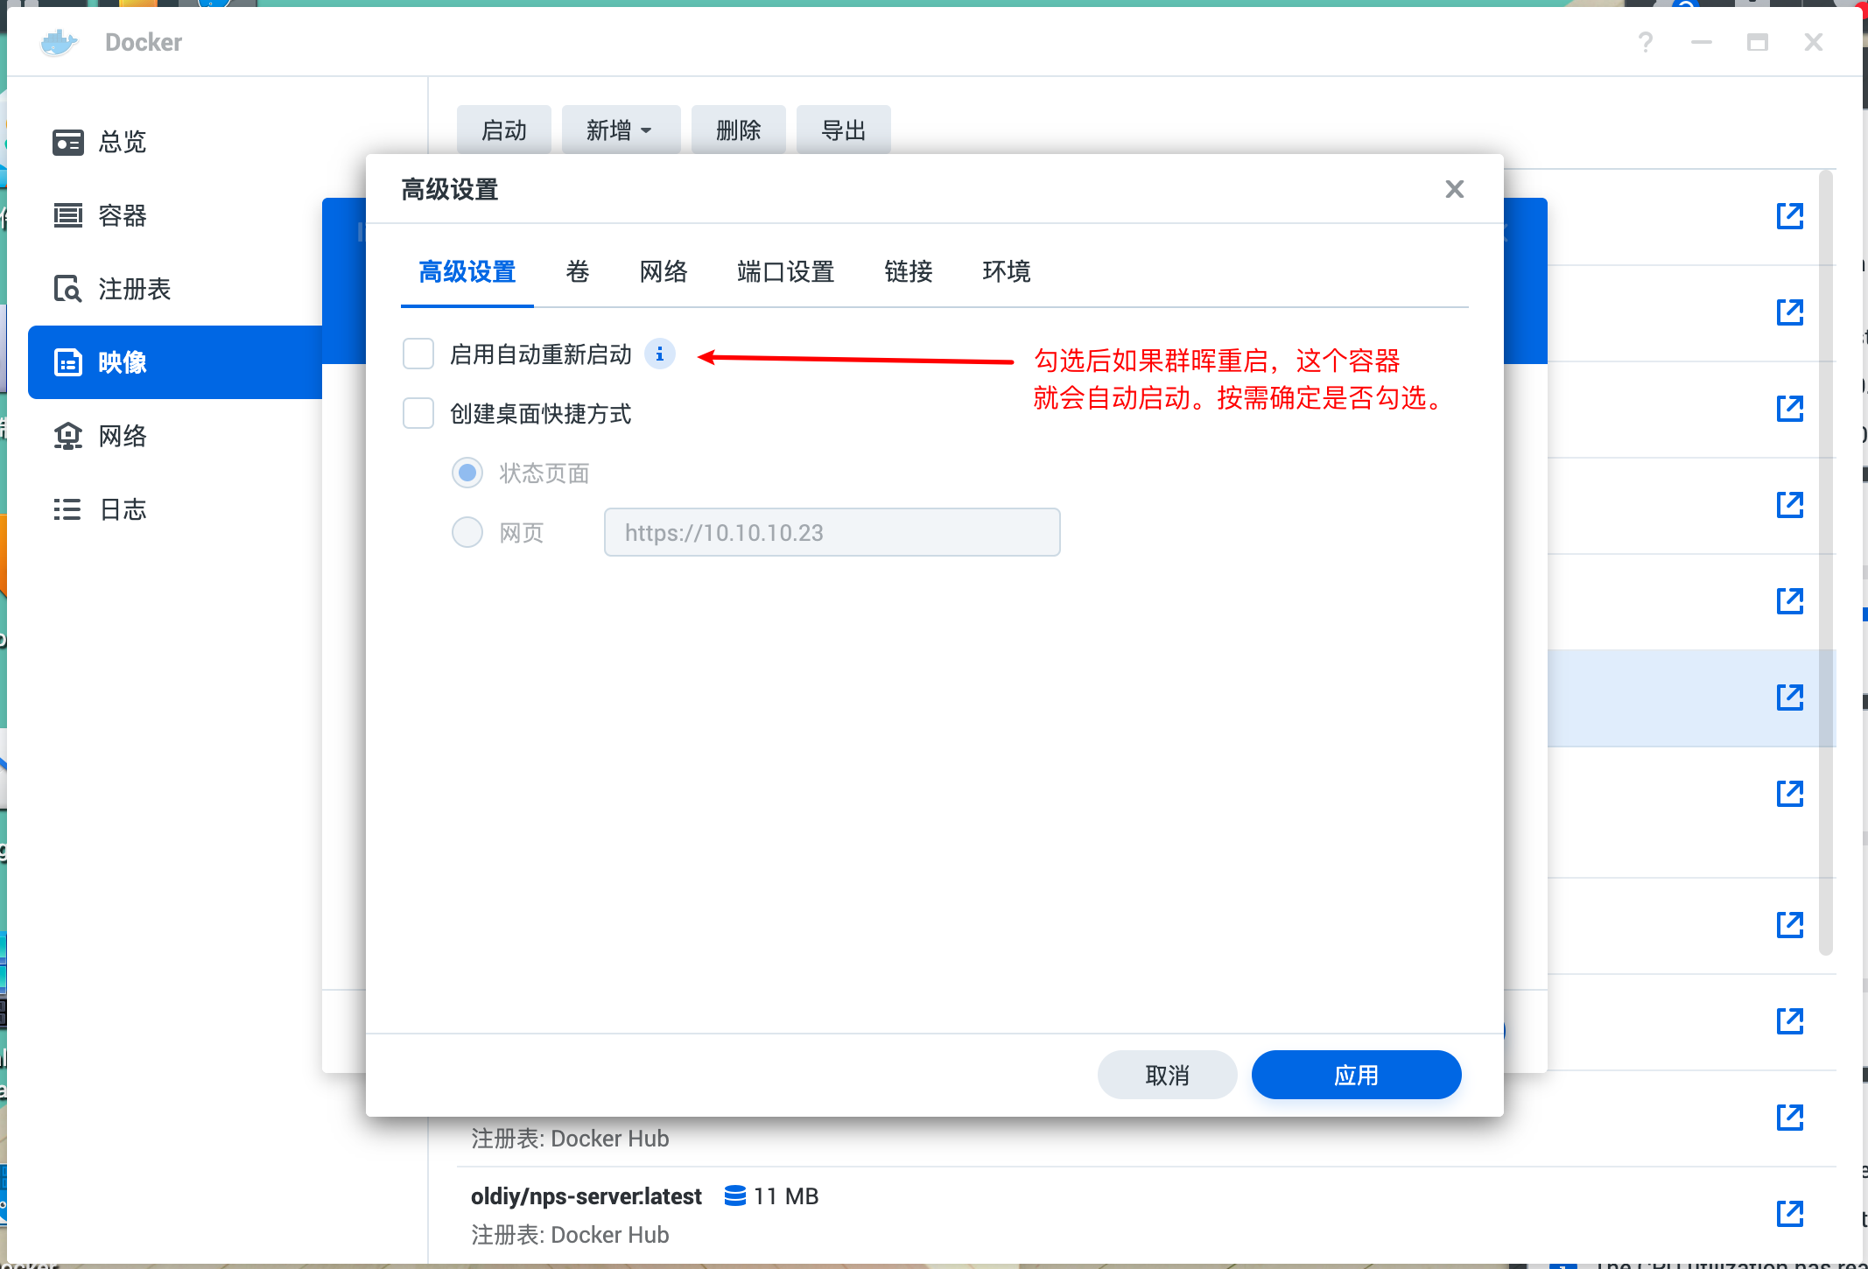Click the 删除 delete toolbar button
Image resolution: width=1868 pixels, height=1269 pixels.
[739, 130]
